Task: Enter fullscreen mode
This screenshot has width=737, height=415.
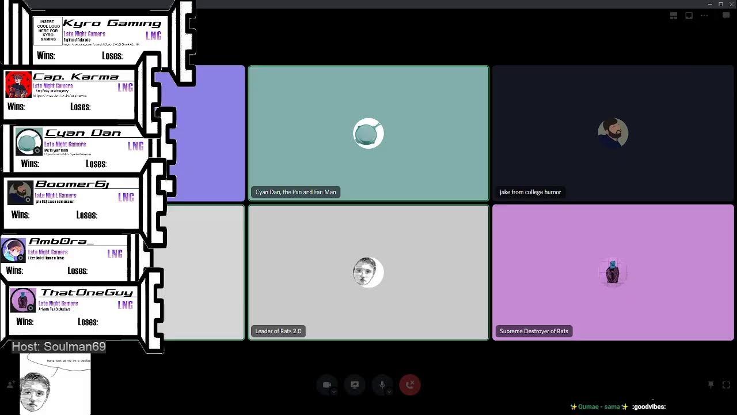Action: pos(726,385)
